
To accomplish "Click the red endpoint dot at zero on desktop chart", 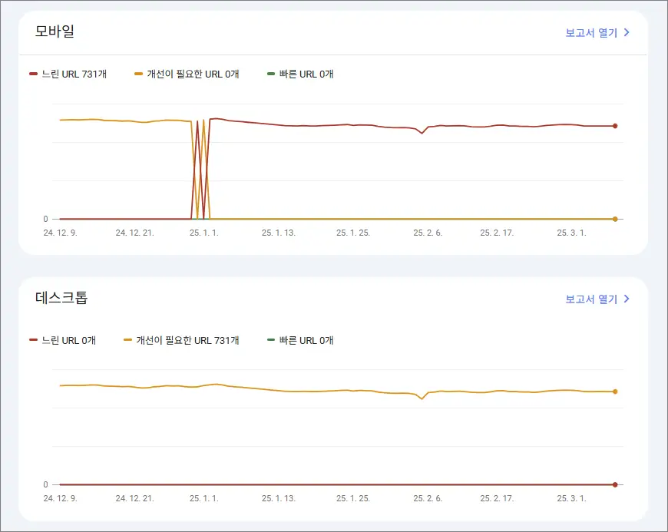I will click(x=615, y=484).
